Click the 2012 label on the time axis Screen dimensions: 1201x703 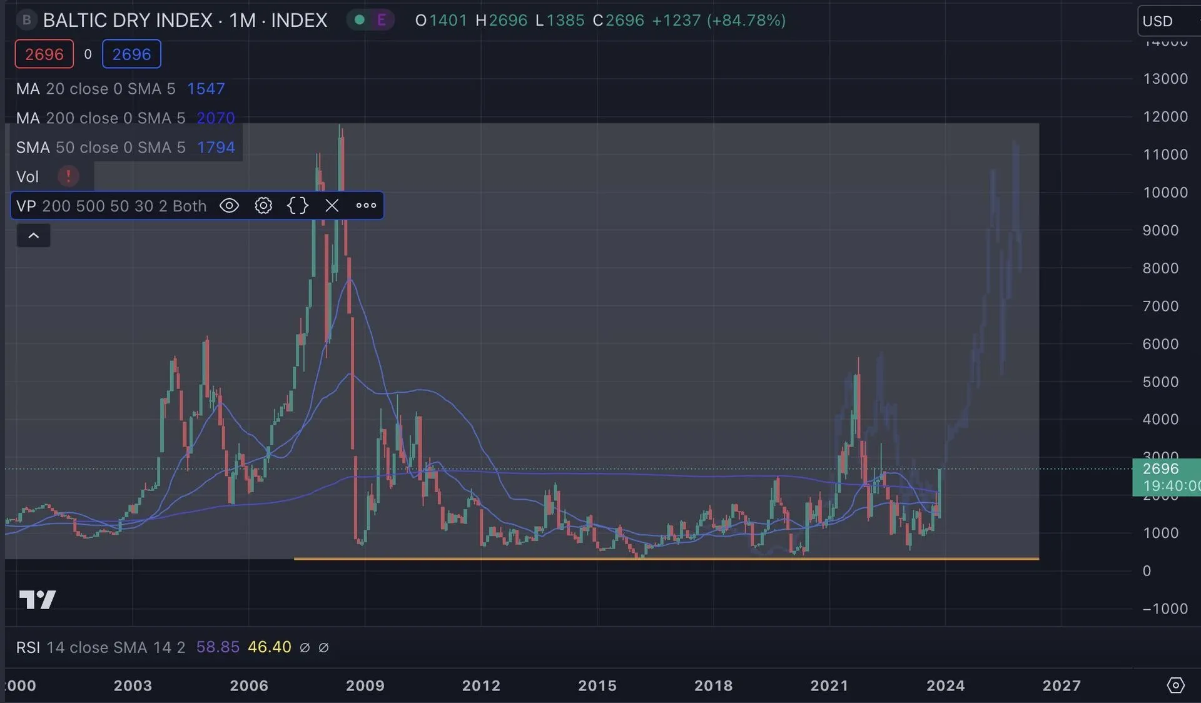(x=481, y=685)
